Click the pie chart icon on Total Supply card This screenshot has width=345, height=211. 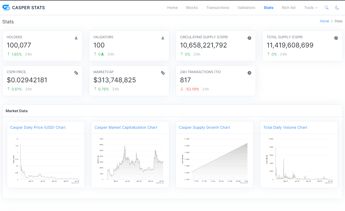point(336,38)
